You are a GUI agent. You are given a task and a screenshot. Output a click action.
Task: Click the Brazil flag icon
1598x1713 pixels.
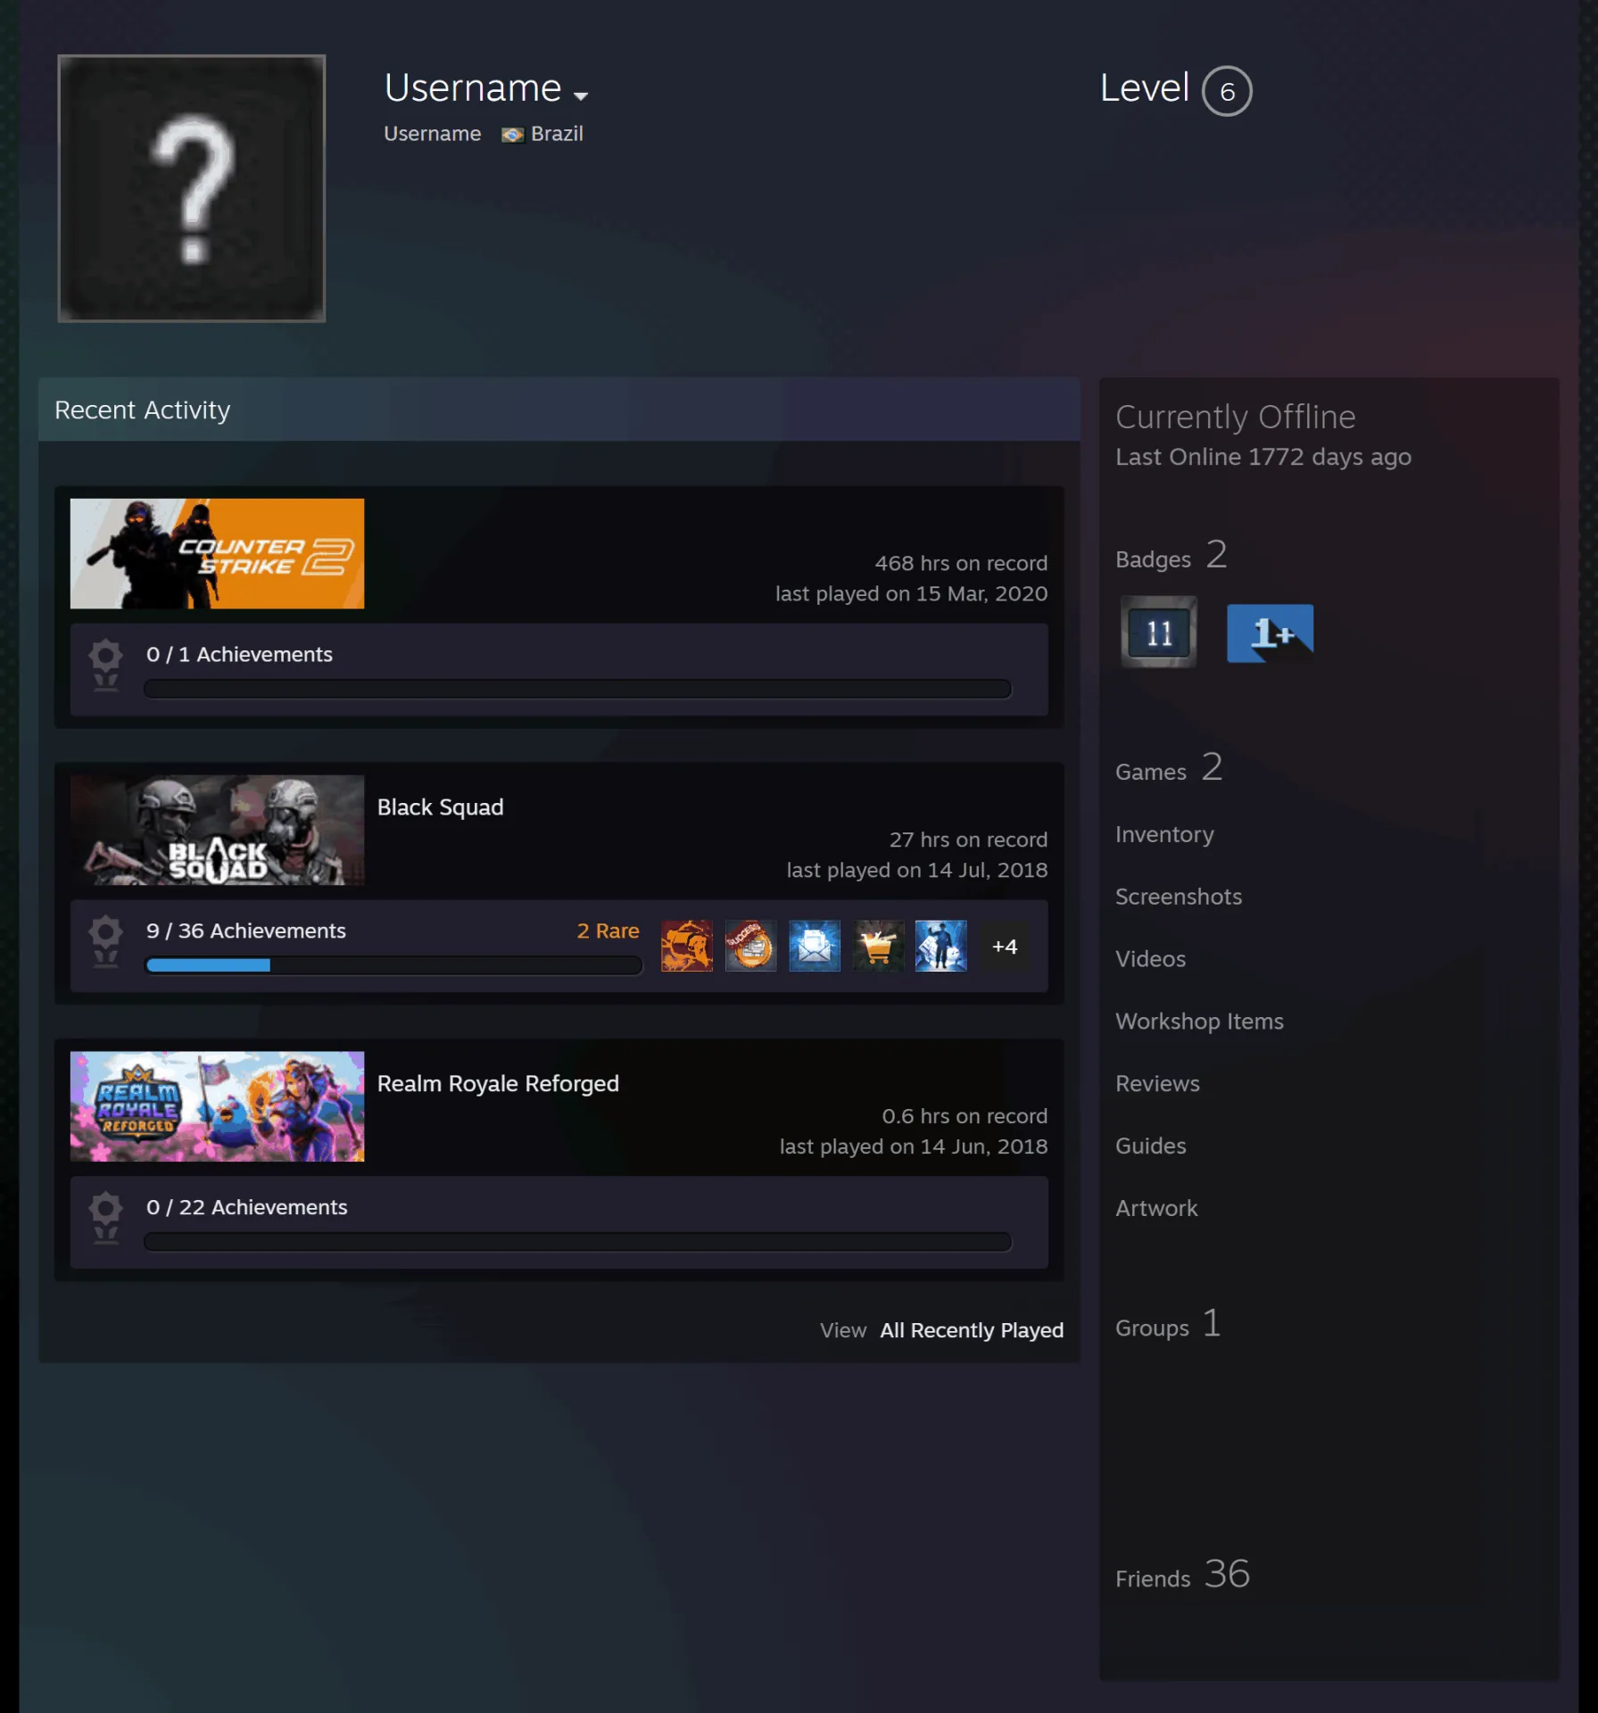pos(512,135)
